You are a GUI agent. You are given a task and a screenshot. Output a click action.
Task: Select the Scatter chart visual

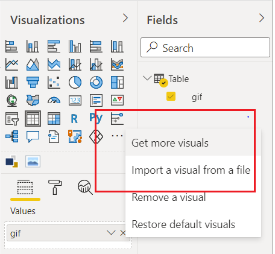click(x=54, y=82)
